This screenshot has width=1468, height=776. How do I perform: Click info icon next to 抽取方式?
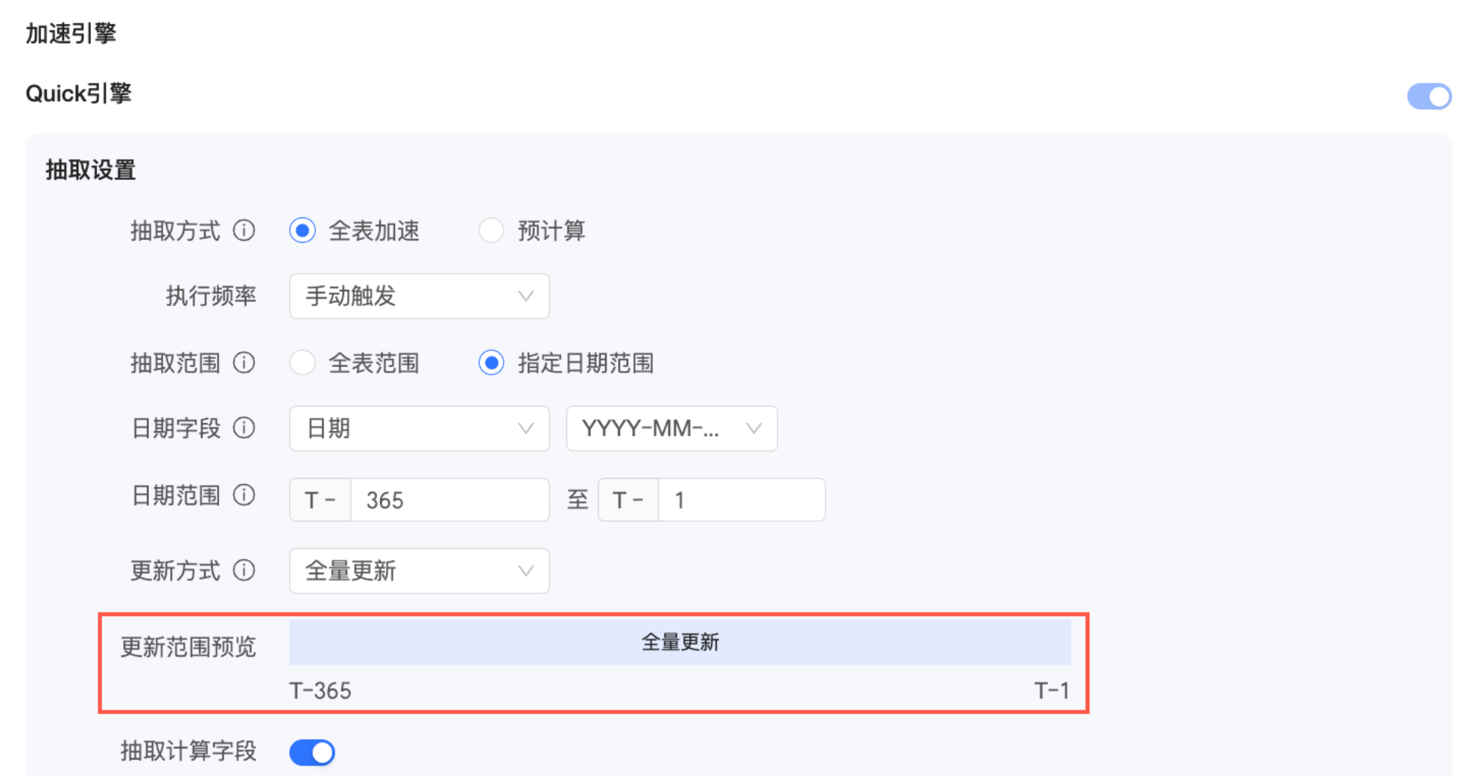pyautogui.click(x=244, y=231)
